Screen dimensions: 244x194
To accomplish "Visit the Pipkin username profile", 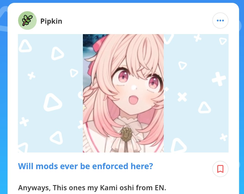I will click(51, 21).
